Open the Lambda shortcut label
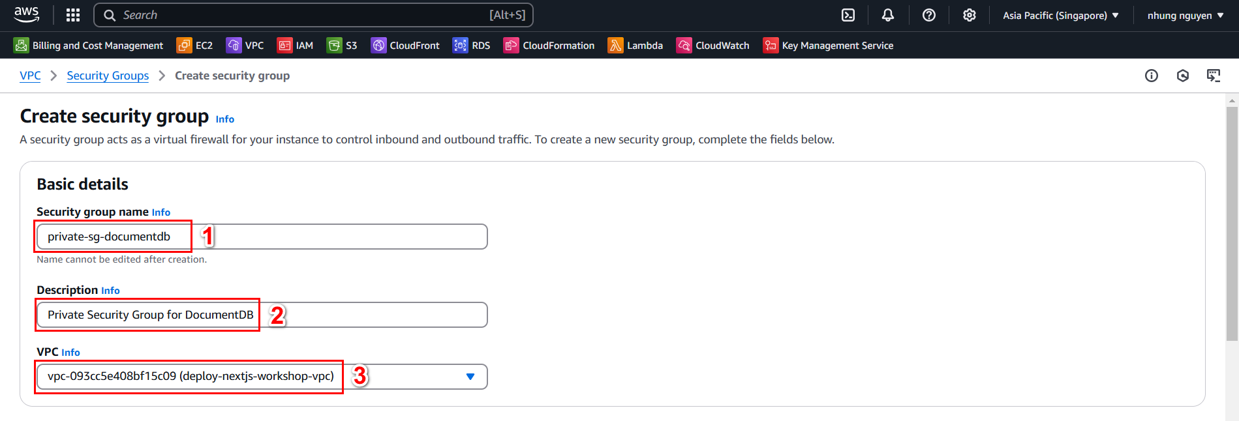Screen dimensions: 1239x421 click(x=645, y=45)
